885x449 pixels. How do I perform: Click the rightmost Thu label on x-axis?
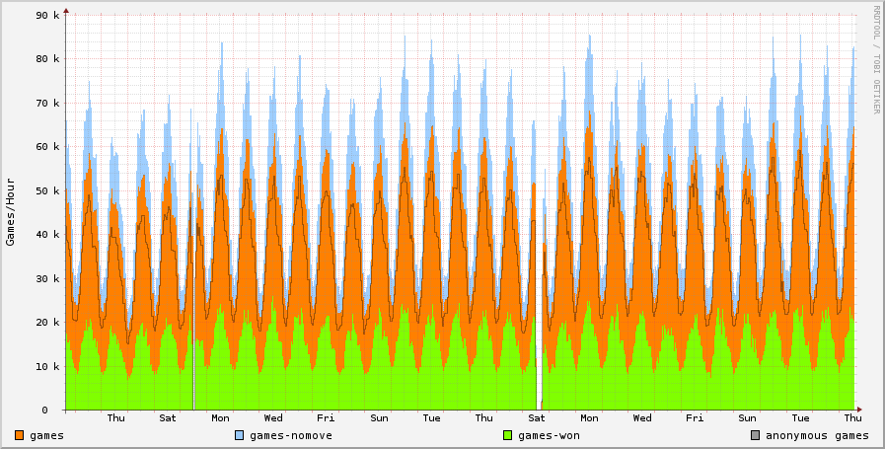pyautogui.click(x=852, y=418)
